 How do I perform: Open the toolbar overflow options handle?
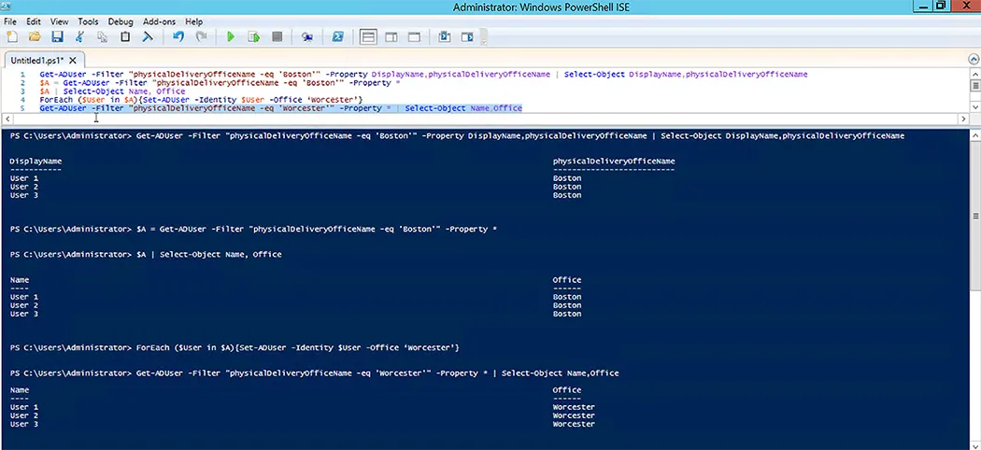tap(484, 36)
